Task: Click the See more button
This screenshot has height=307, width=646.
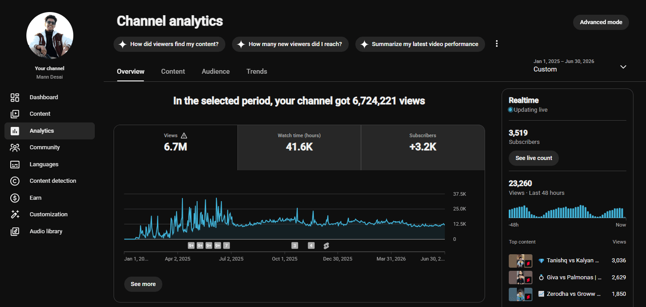Action: [x=143, y=284]
